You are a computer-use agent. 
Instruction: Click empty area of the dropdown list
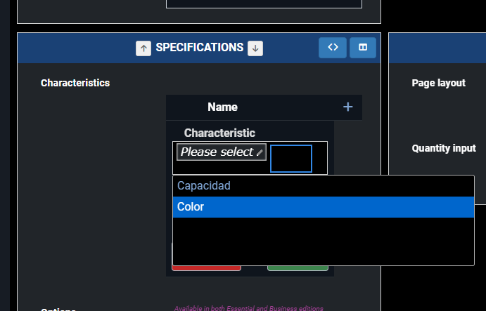[x=323, y=241]
